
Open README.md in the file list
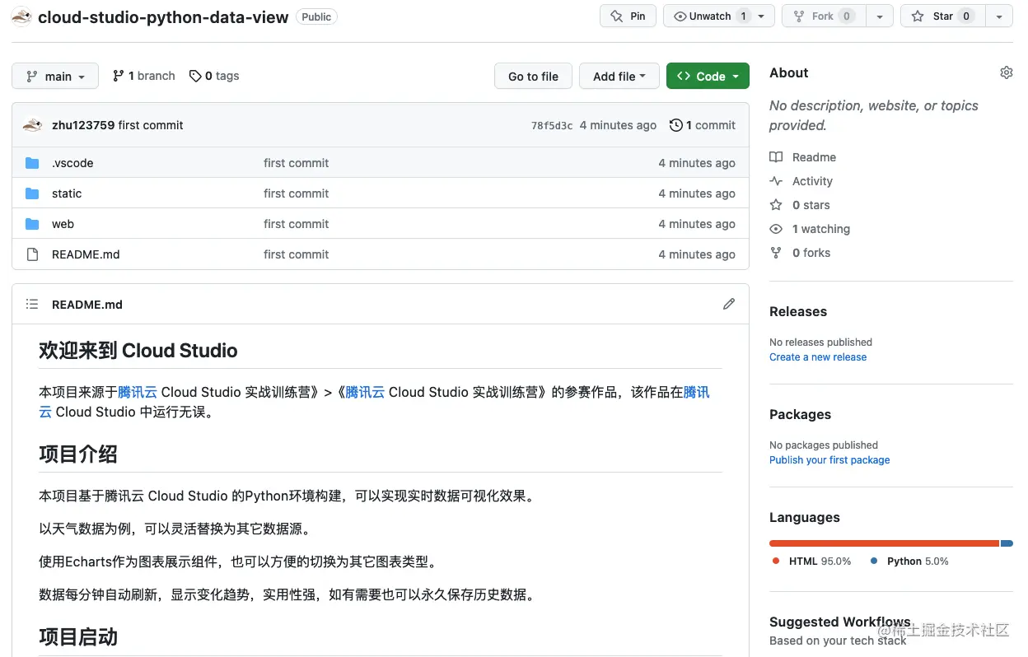pyautogui.click(x=86, y=254)
